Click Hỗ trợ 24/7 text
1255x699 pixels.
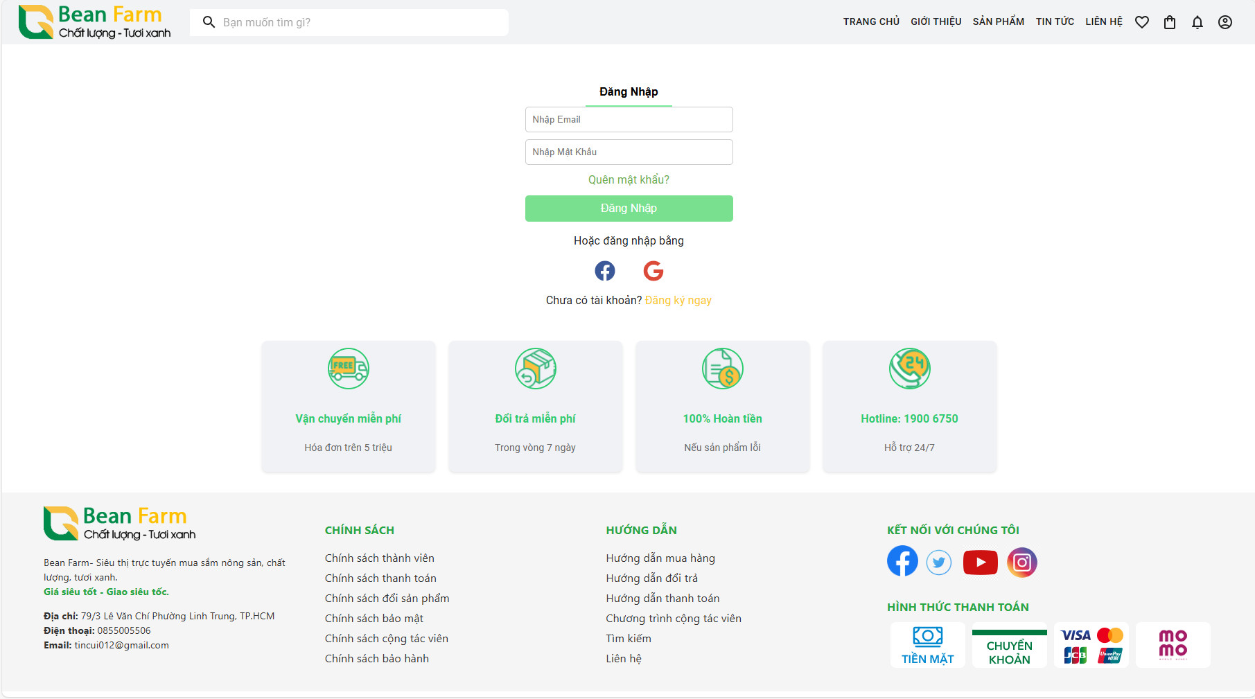click(910, 448)
